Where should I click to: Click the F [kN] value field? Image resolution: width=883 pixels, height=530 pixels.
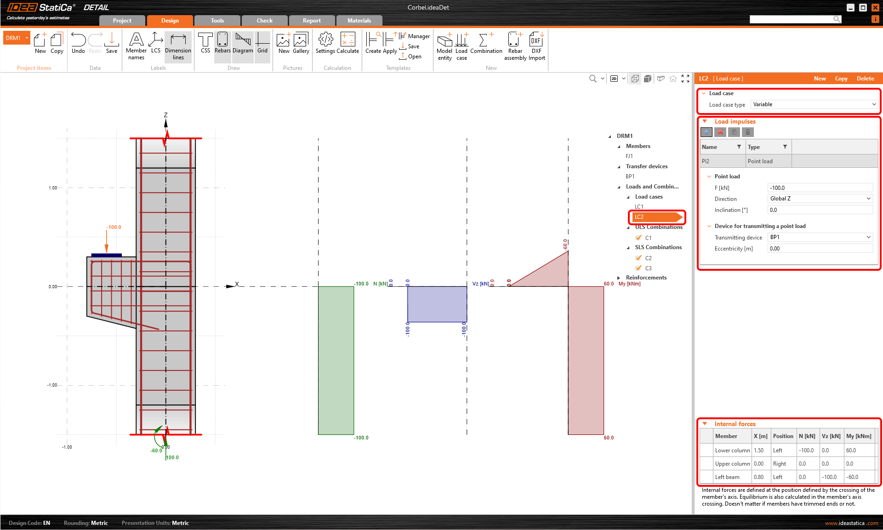[x=820, y=188]
